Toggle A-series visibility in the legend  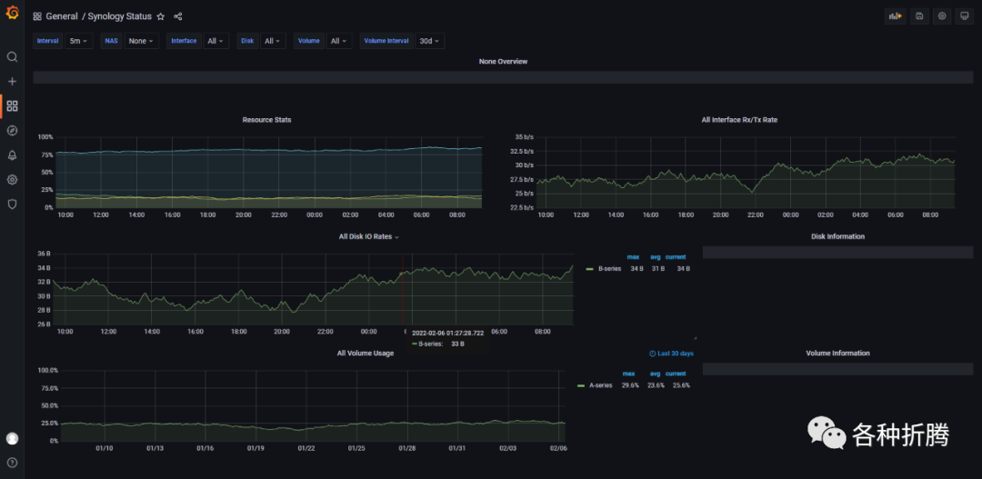click(x=602, y=385)
